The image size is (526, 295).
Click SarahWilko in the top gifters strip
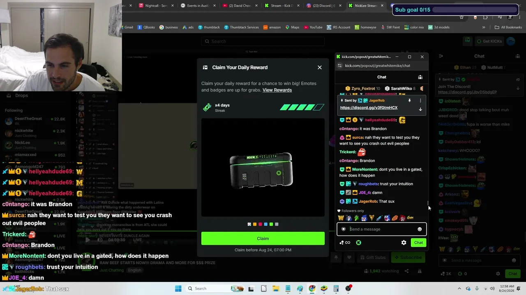coord(400,88)
